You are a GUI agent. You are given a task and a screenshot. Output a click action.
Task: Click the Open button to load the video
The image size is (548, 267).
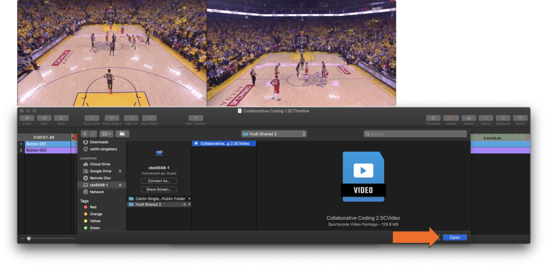[x=455, y=237]
